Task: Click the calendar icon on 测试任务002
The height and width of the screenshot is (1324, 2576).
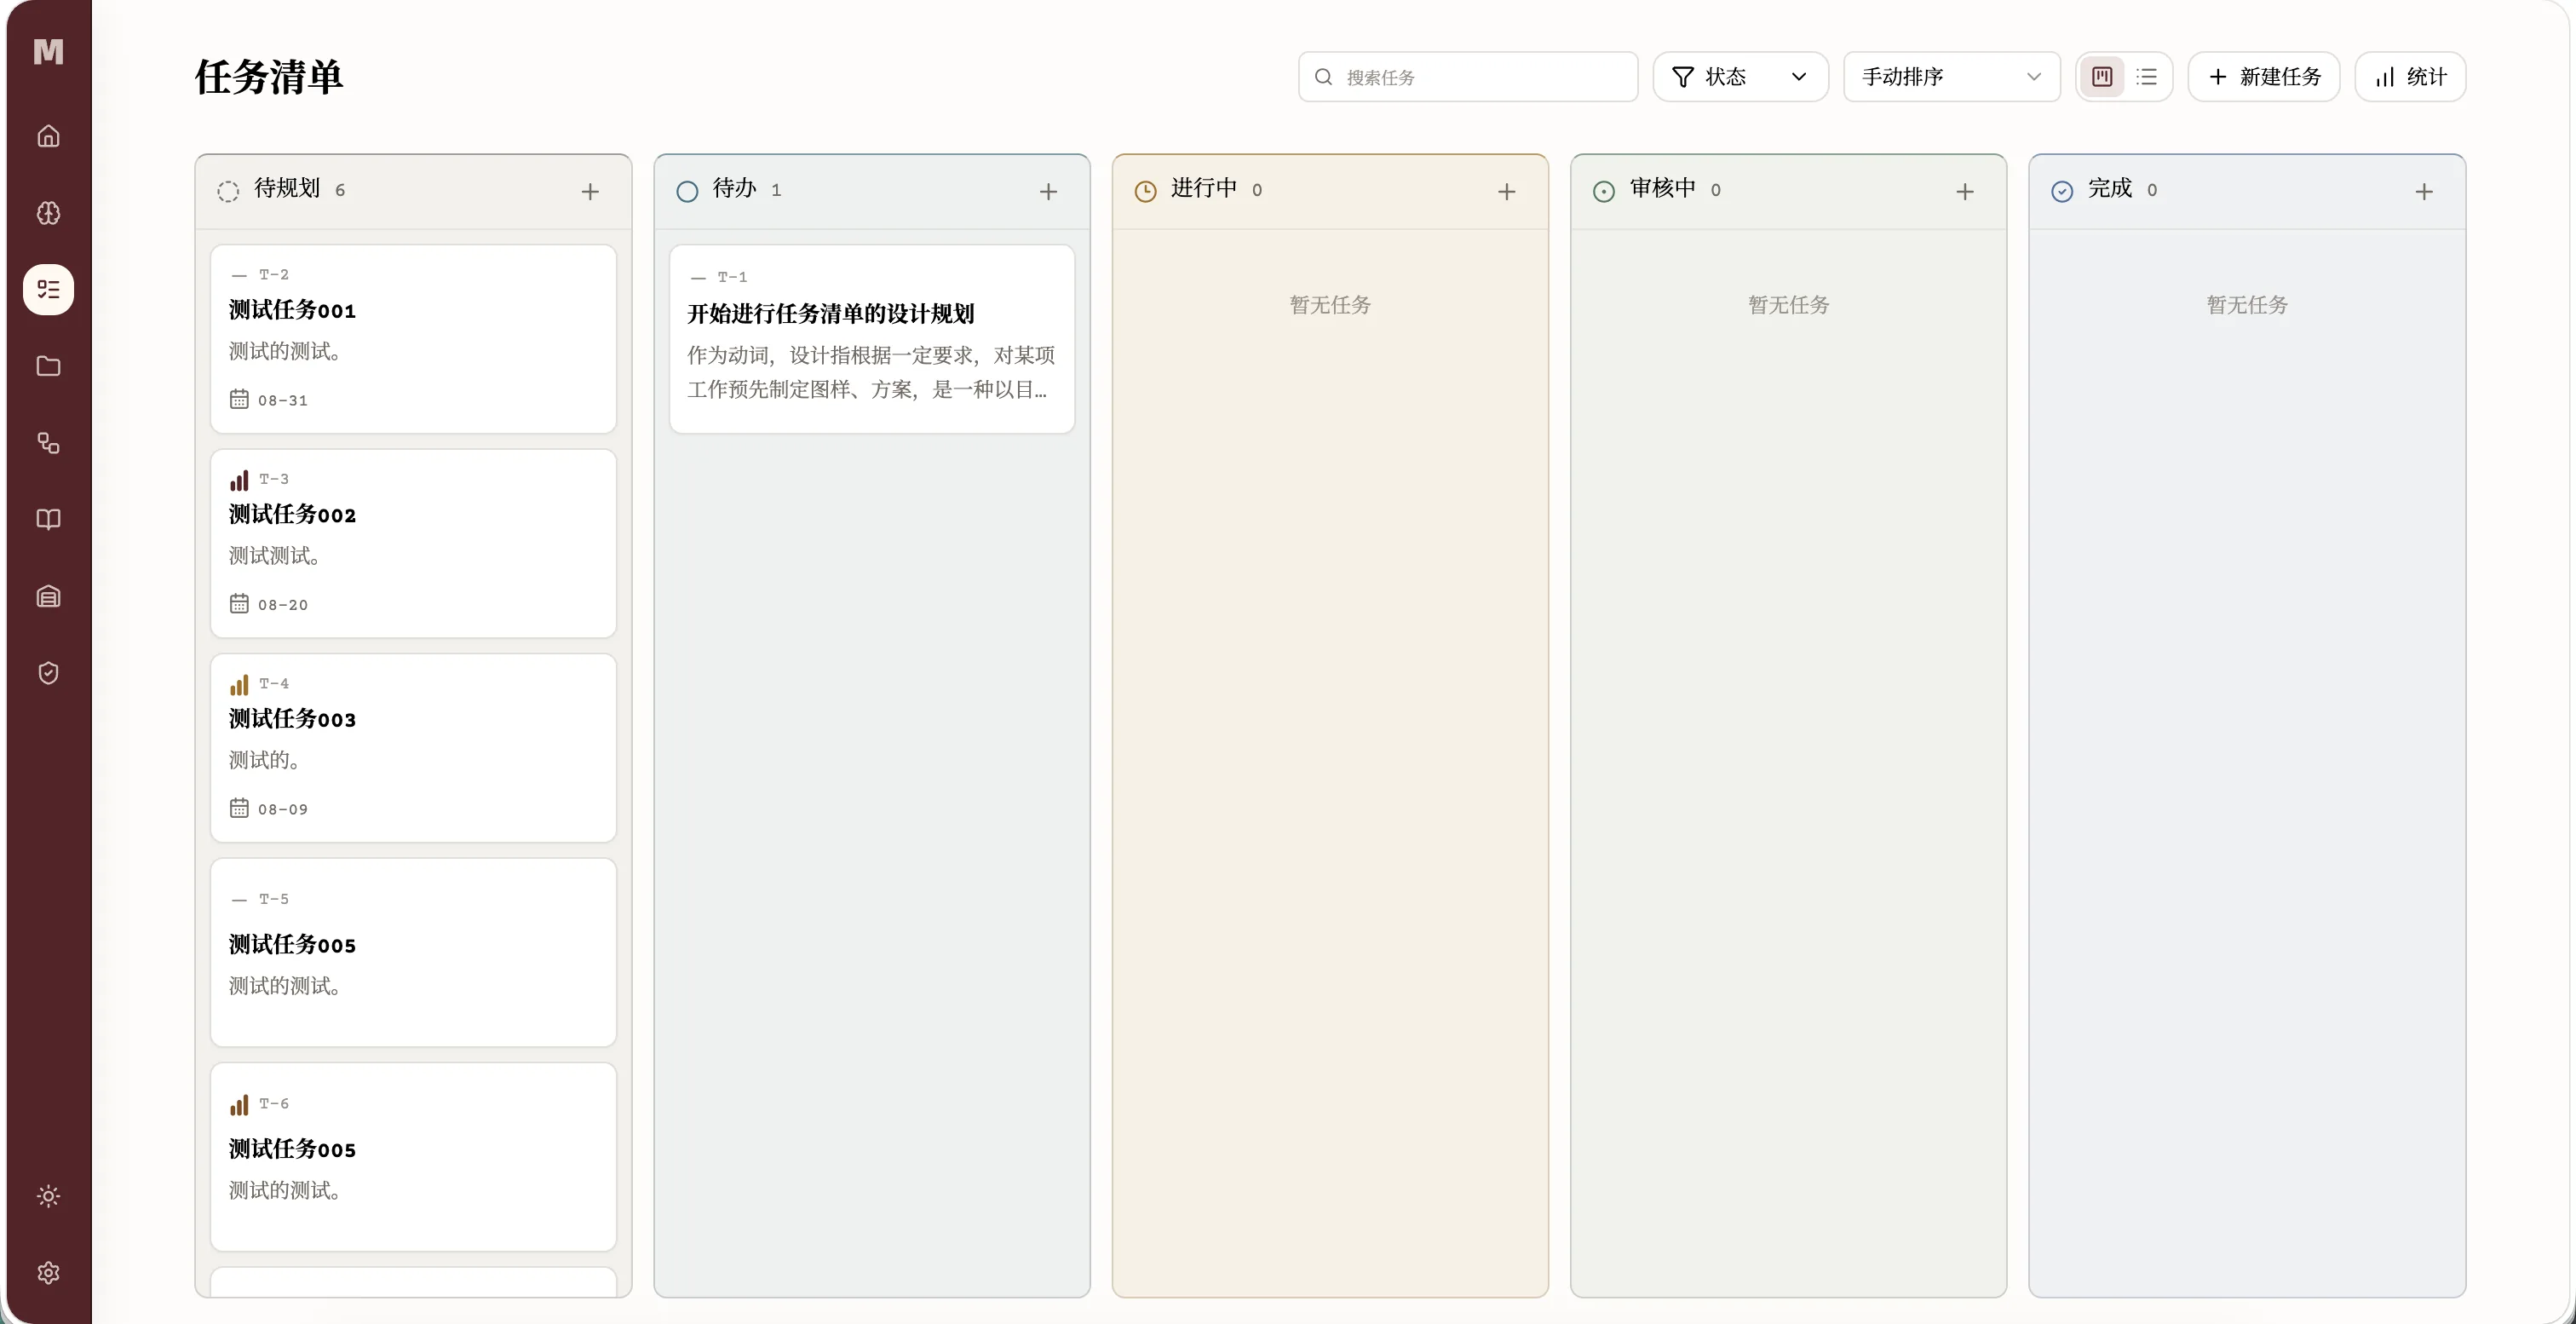Action: coord(239,603)
